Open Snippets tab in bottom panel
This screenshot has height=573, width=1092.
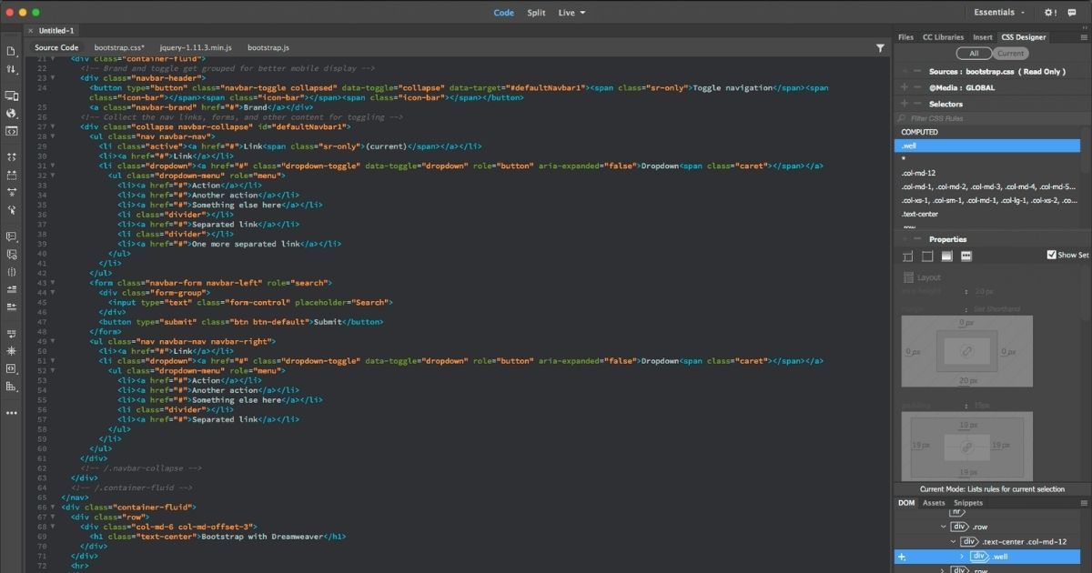point(968,502)
